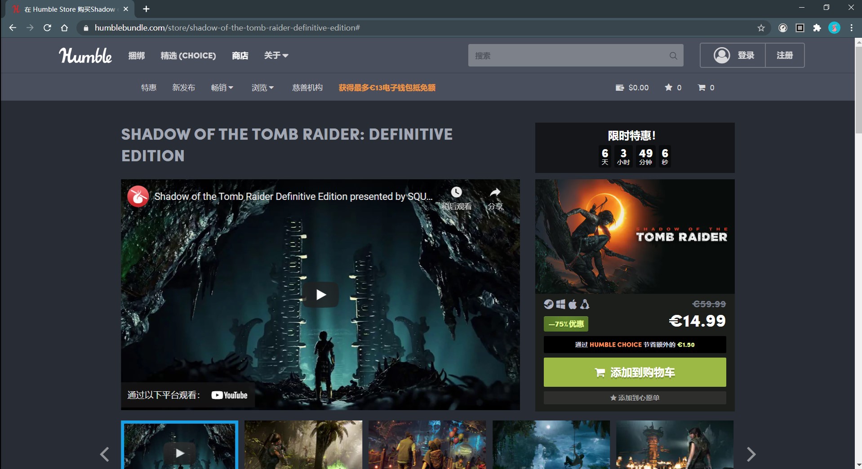Click the YouTube channel avatar on video

coord(138,196)
